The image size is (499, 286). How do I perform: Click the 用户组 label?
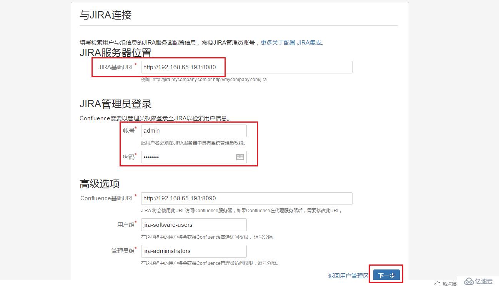click(x=126, y=225)
